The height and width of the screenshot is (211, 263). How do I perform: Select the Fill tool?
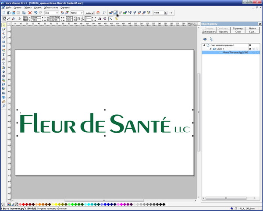4,59
